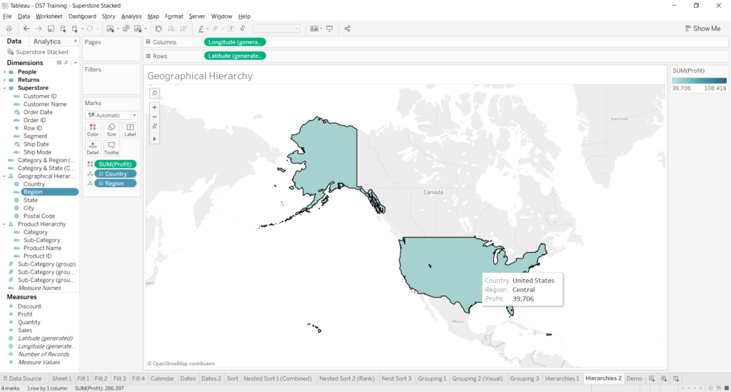The image size is (731, 392).
Task: Open the Automatic mark type dropdown
Action: click(x=111, y=115)
